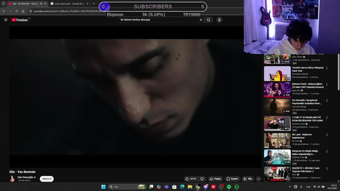Open Kumardan Adamlar channel name
Viewport: 340px width, 191px height.
point(300,74)
